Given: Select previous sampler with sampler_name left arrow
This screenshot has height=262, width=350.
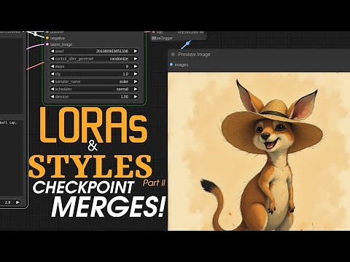Looking at the screenshot, I should coord(52,82).
